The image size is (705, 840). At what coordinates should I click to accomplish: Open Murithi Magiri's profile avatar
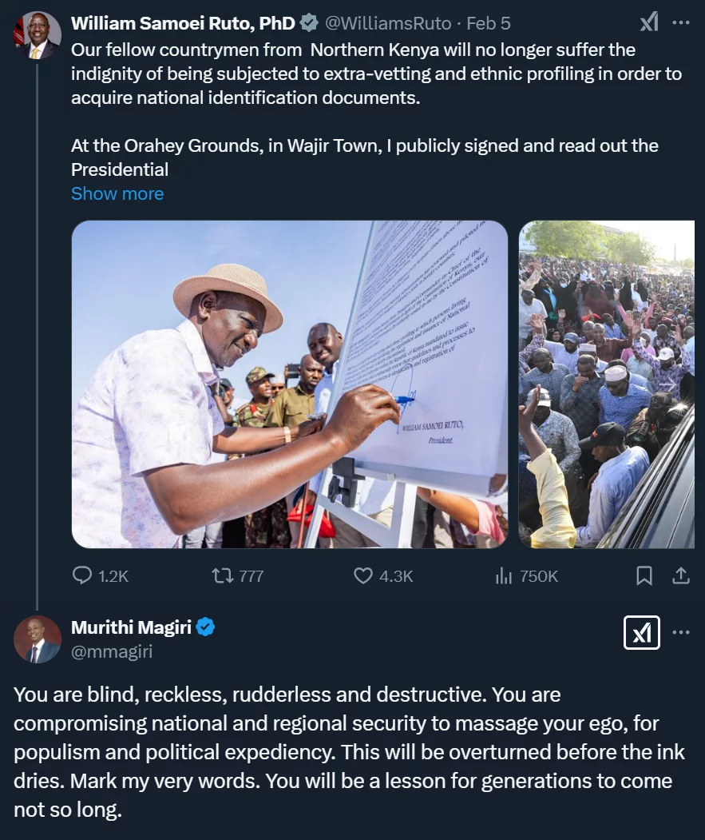(x=37, y=639)
